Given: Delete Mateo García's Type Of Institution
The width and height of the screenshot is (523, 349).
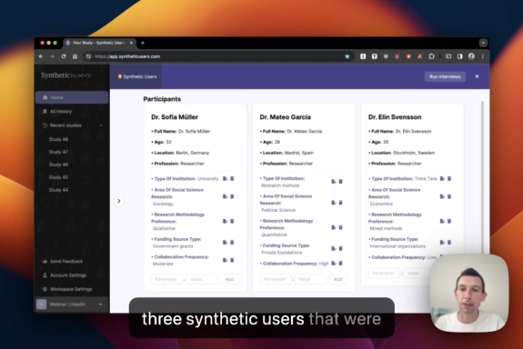Looking at the screenshot, I should pos(340,182).
